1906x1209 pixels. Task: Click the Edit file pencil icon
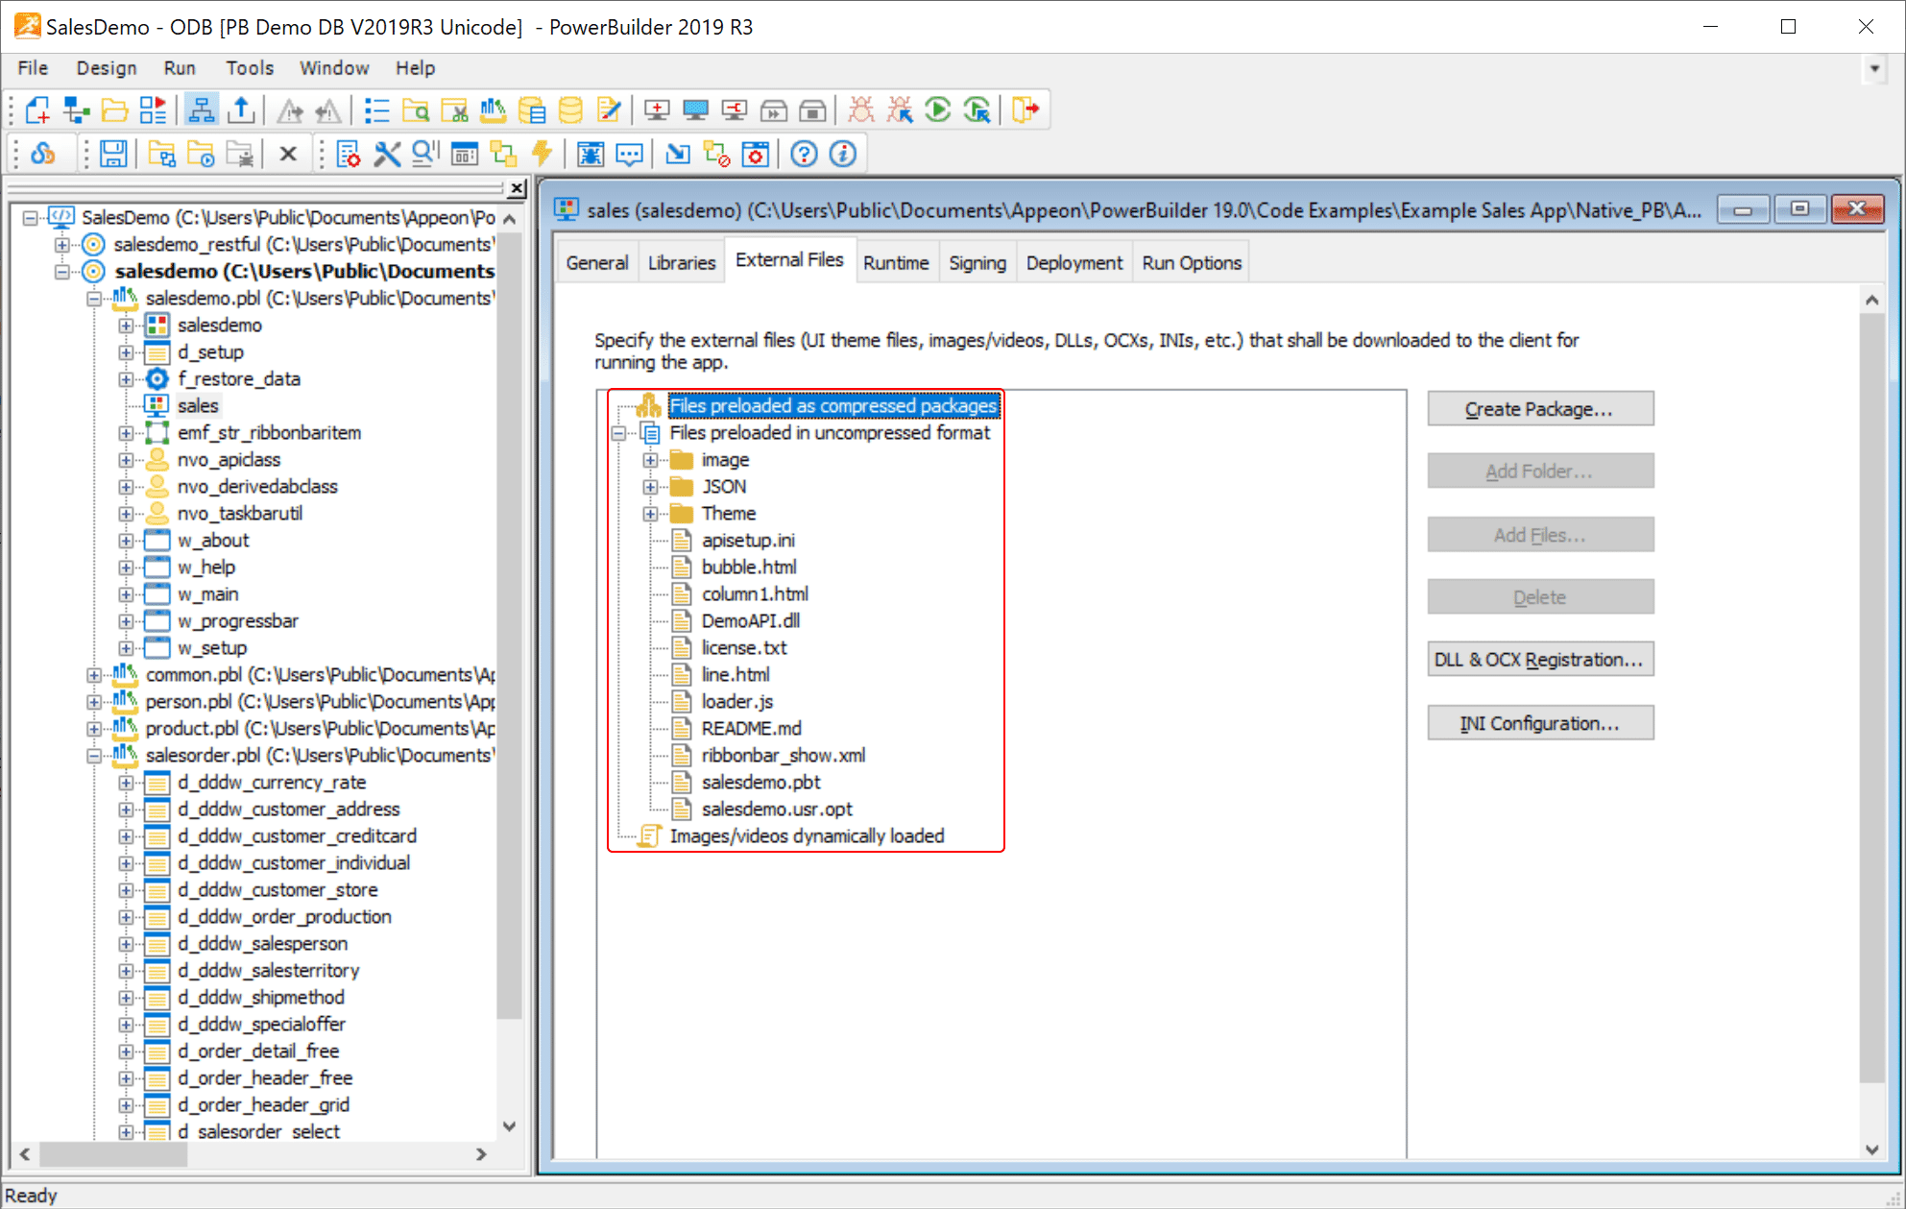609,109
